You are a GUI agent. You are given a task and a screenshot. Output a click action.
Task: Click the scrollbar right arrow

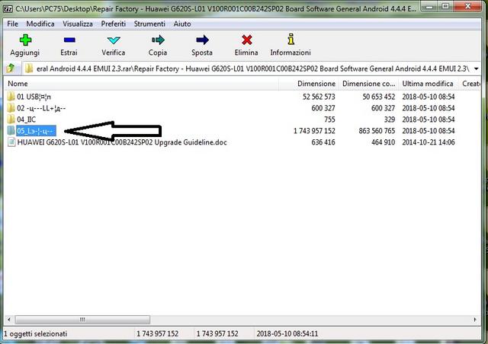click(x=475, y=320)
